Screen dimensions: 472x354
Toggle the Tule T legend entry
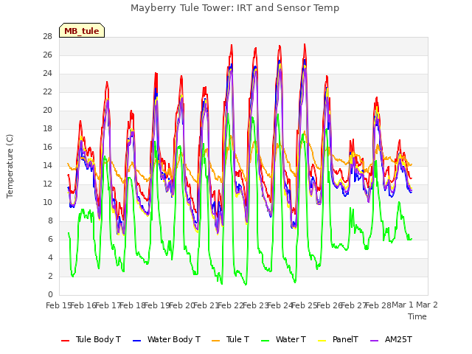231,339
